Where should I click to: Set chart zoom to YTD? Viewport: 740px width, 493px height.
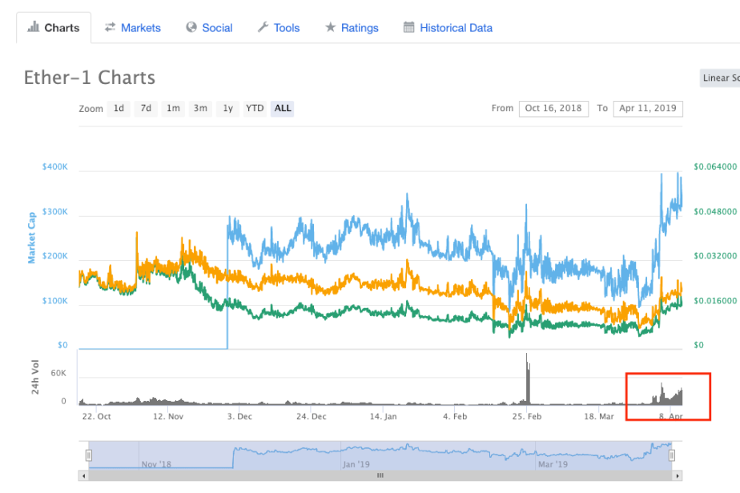point(255,109)
